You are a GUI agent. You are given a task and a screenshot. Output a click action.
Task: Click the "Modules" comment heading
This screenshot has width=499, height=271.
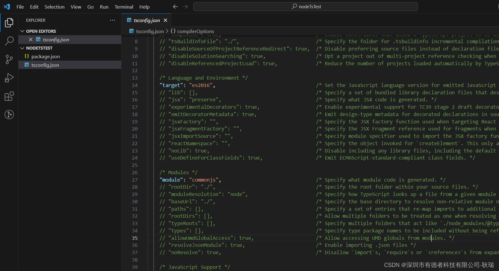[x=178, y=172]
